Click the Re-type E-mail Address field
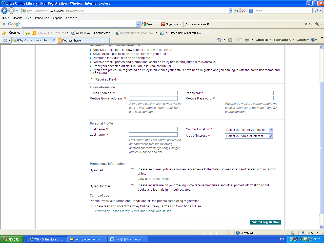Screen dimensions: 324x243 pyautogui.click(x=153, y=98)
